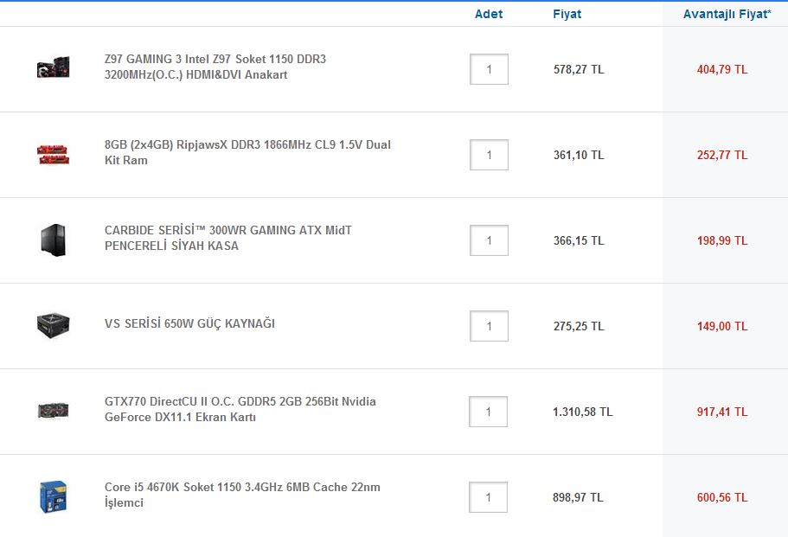Open the 8GB RipjawsX DDR3 Ram link
The image size is (788, 537).
pos(247,152)
